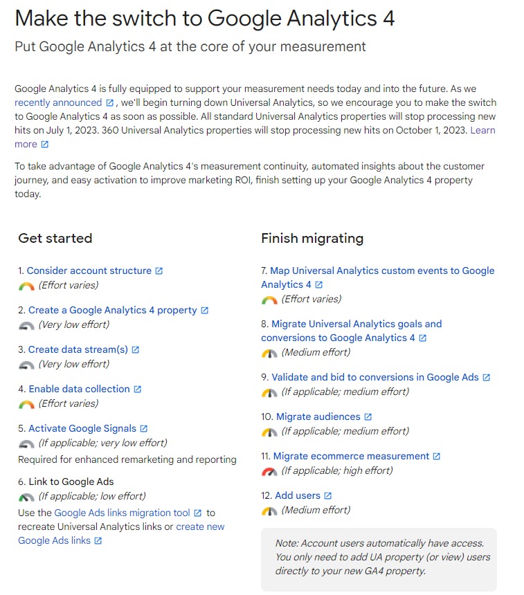Click the low effort gauge under Link to Google Ads
Viewport: 524px width, 595px height.
(x=26, y=497)
